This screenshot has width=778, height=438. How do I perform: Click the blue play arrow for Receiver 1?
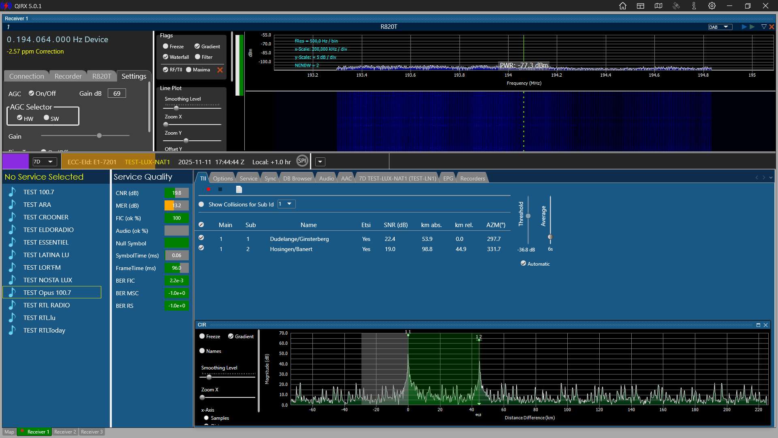point(744,27)
